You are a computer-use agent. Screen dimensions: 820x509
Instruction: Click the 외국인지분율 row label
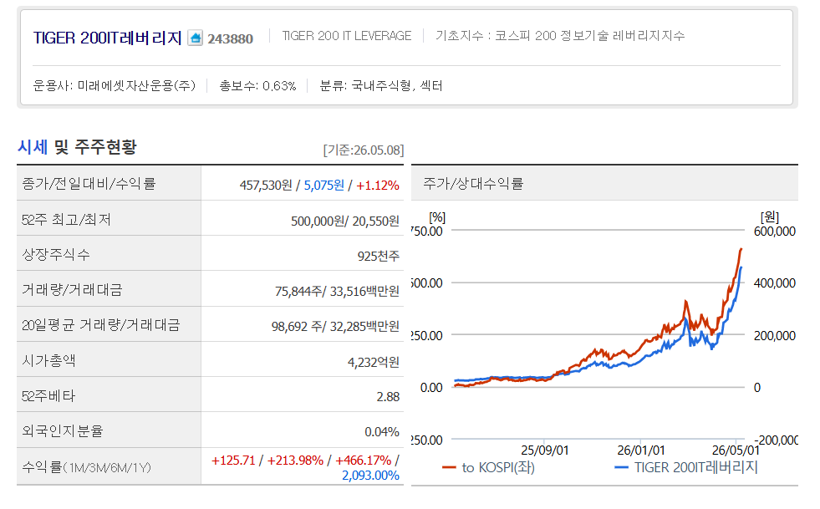pos(62,431)
